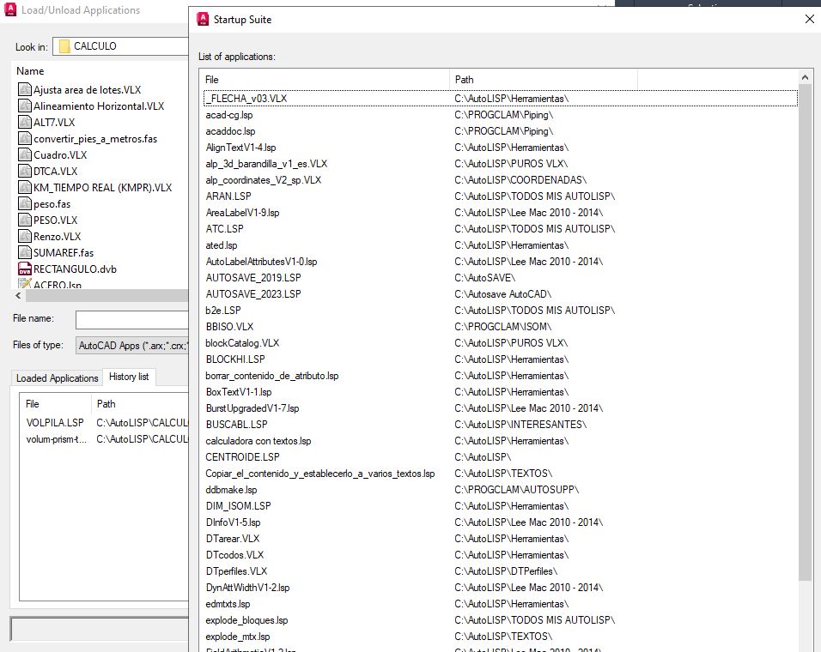This screenshot has width=821, height=652.
Task: Select CENTROIDE.LSP row
Action: click(x=500, y=457)
